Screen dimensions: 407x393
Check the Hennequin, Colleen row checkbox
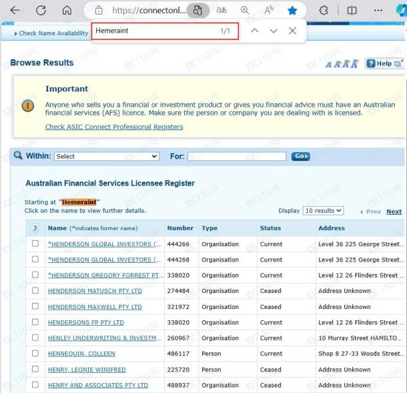pos(35,353)
